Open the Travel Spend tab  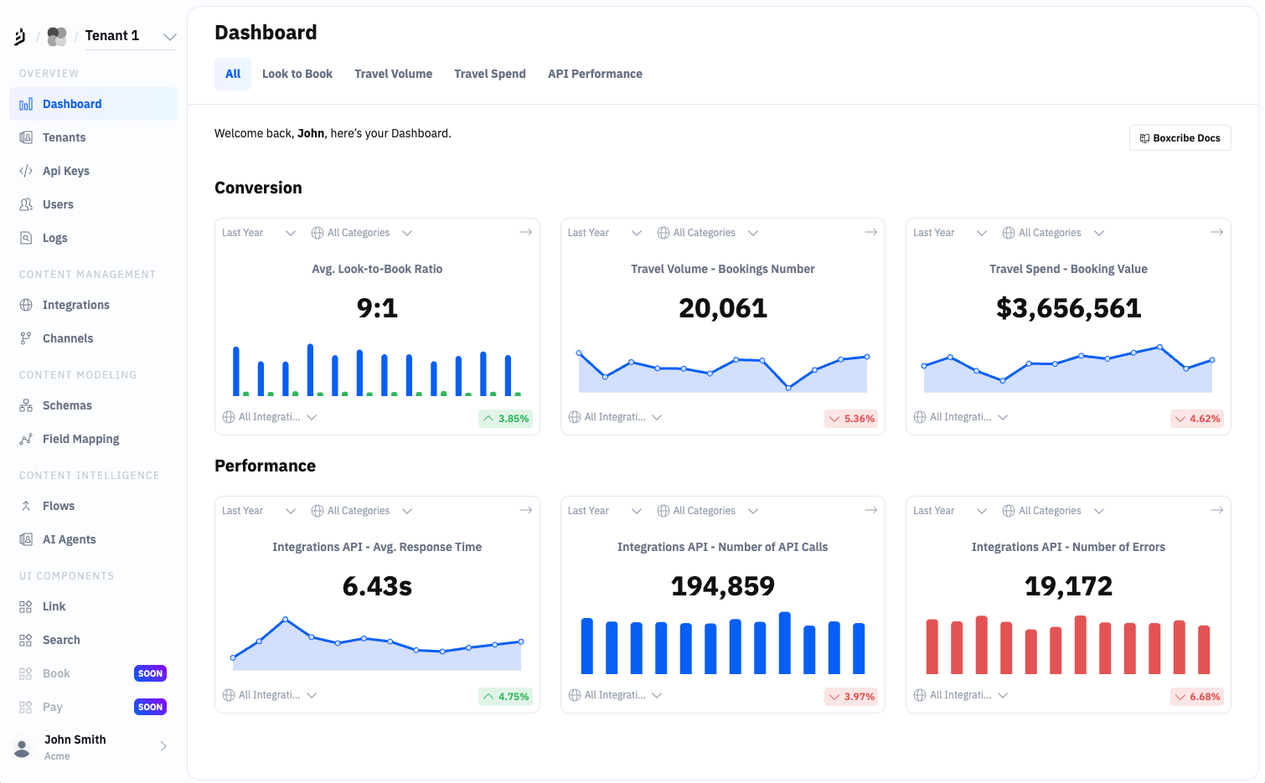coord(490,74)
